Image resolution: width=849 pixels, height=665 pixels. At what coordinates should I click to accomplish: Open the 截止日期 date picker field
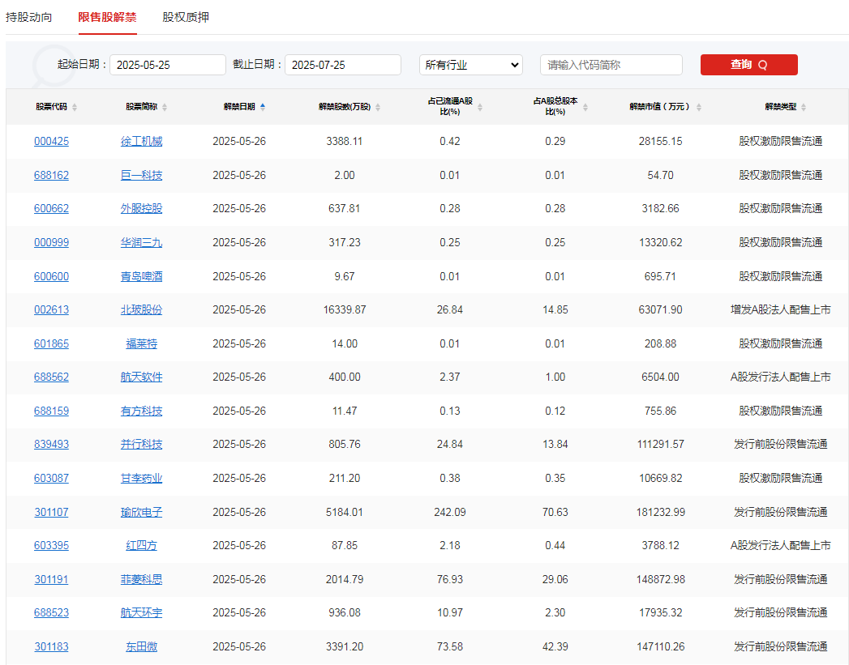(341, 65)
